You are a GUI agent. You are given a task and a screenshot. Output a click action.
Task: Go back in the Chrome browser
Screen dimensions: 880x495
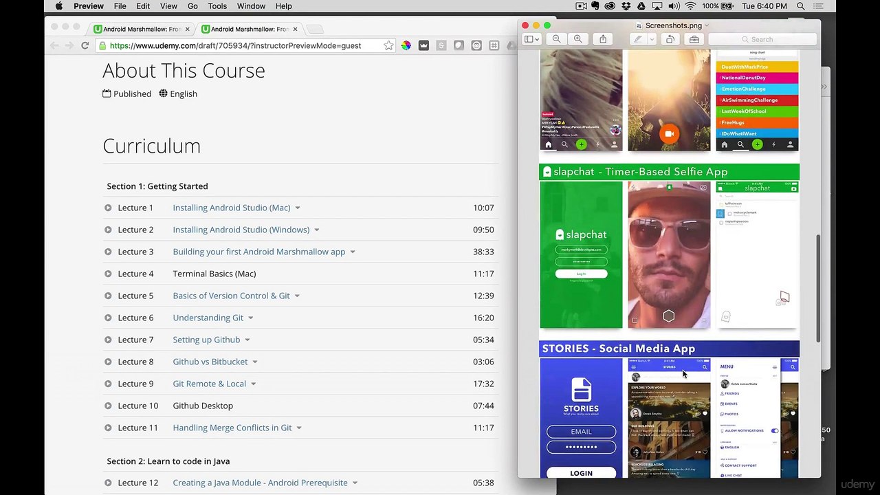(55, 45)
